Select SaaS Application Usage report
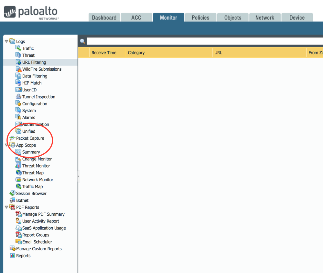This screenshot has height=273, width=323. coord(44,228)
